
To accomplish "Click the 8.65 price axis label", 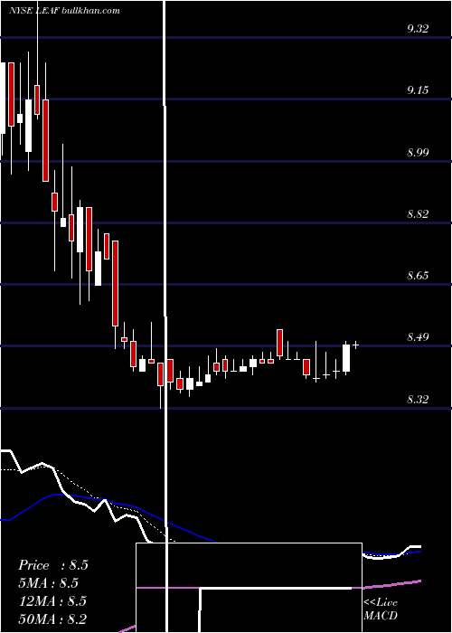I will [418, 276].
